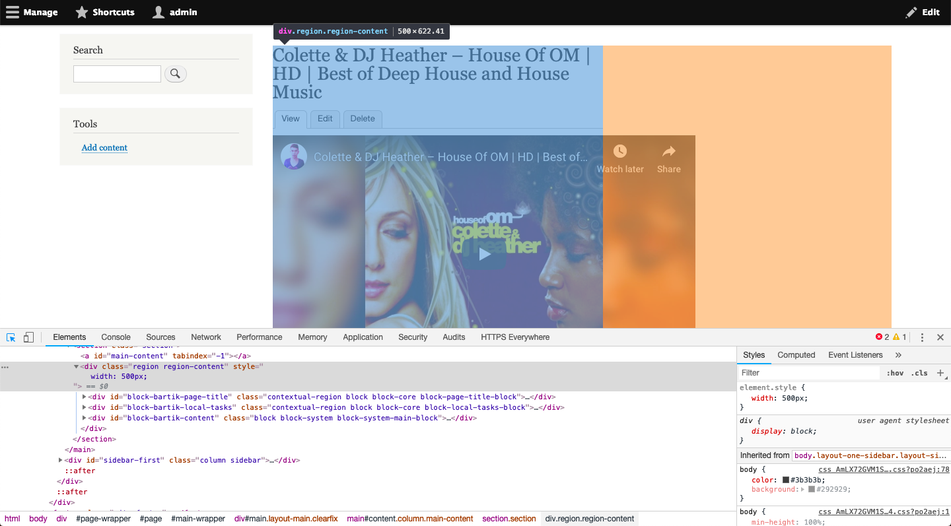
Task: Select div.region.region-content breadcrumb
Action: point(590,519)
